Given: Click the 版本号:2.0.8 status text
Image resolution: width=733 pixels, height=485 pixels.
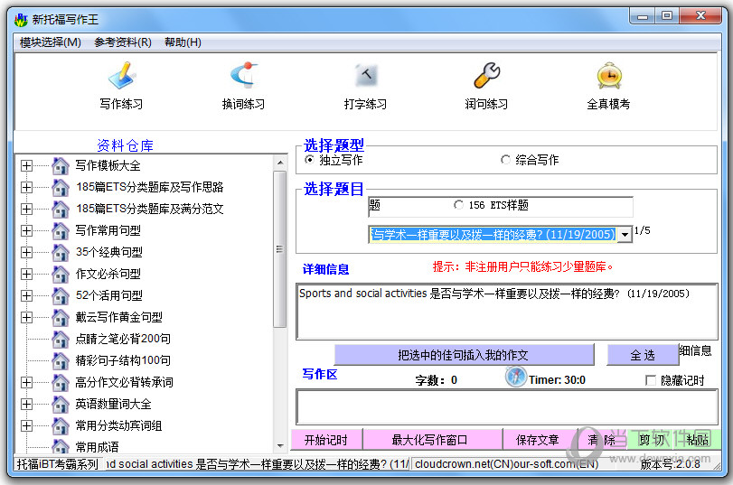Looking at the screenshot, I should pyautogui.click(x=670, y=464).
